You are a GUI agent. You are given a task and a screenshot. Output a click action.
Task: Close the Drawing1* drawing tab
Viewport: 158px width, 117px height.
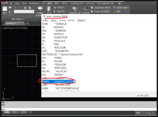pyautogui.click(x=22, y=23)
